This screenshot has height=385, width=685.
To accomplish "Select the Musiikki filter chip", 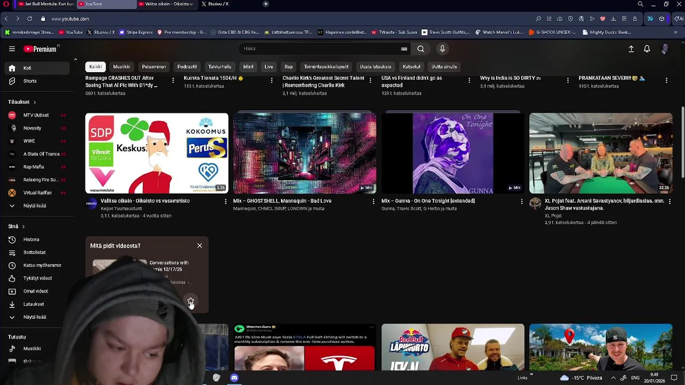I will [121, 67].
